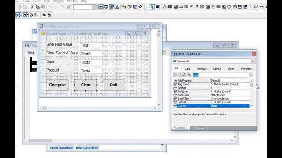Open the Program menu
282x158 pixels.
pyautogui.click(x=59, y=1)
